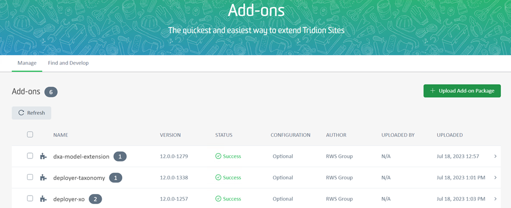Sort by the STATUS column header

[224, 135]
